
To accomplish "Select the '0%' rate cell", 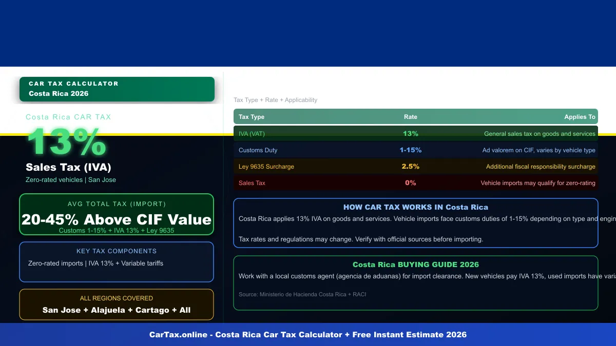I will click(411, 183).
